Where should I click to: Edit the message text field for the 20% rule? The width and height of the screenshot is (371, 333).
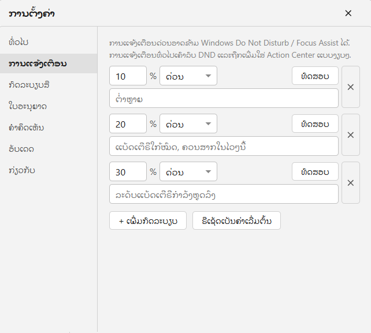pyautogui.click(x=224, y=146)
